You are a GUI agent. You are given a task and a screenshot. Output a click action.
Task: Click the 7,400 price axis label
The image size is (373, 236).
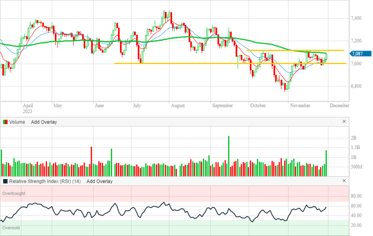(356, 18)
